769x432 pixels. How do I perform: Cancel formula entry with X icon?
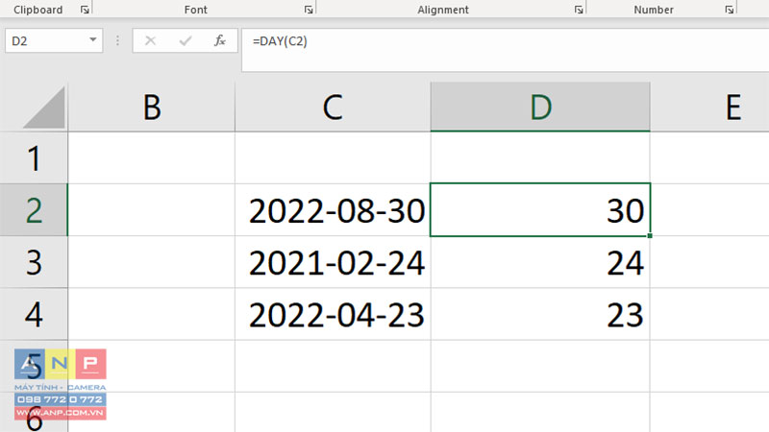151,40
